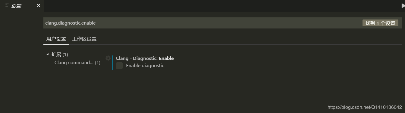405x113 pixels.
Task: Click the run triangle icon at top right
Action: (x=403, y=6)
